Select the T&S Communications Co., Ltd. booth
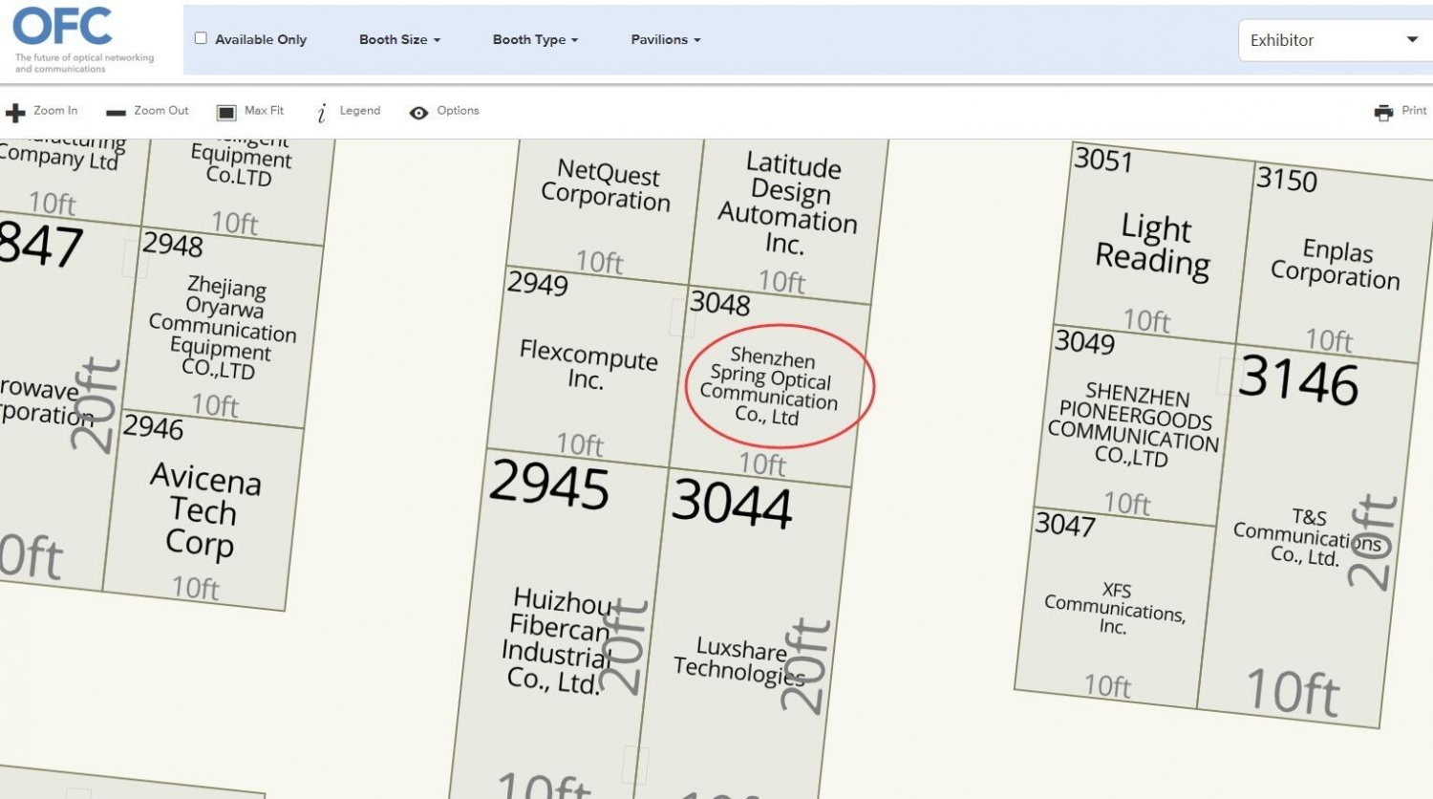This screenshot has width=1433, height=799. (x=1307, y=538)
